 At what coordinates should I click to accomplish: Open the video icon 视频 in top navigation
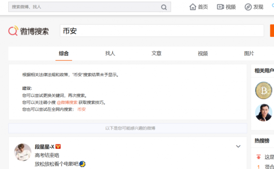[x=226, y=7]
